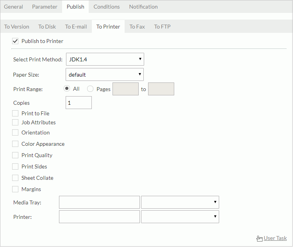Screen dimensions: 293x247
Task: Click the User Task icon
Action: click(x=259, y=238)
